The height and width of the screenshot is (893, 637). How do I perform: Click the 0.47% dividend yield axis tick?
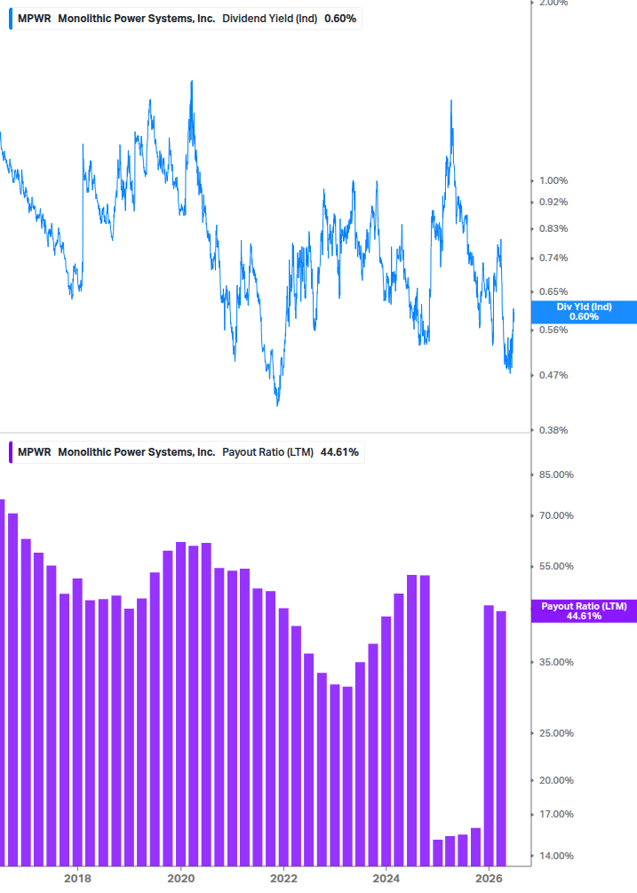pos(553,375)
